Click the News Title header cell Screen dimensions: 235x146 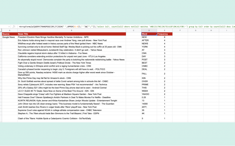coord(71,34)
